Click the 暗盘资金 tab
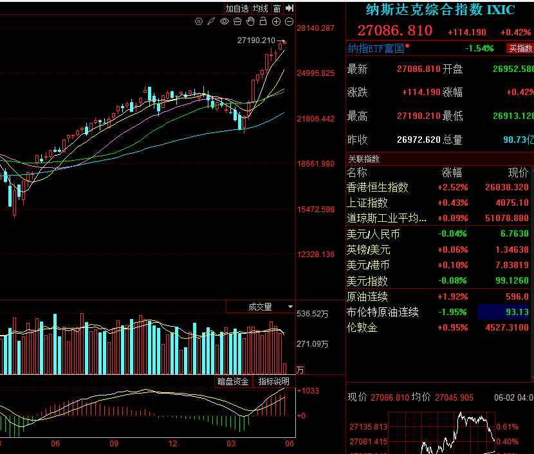The width and height of the screenshot is (534, 454). click(234, 381)
